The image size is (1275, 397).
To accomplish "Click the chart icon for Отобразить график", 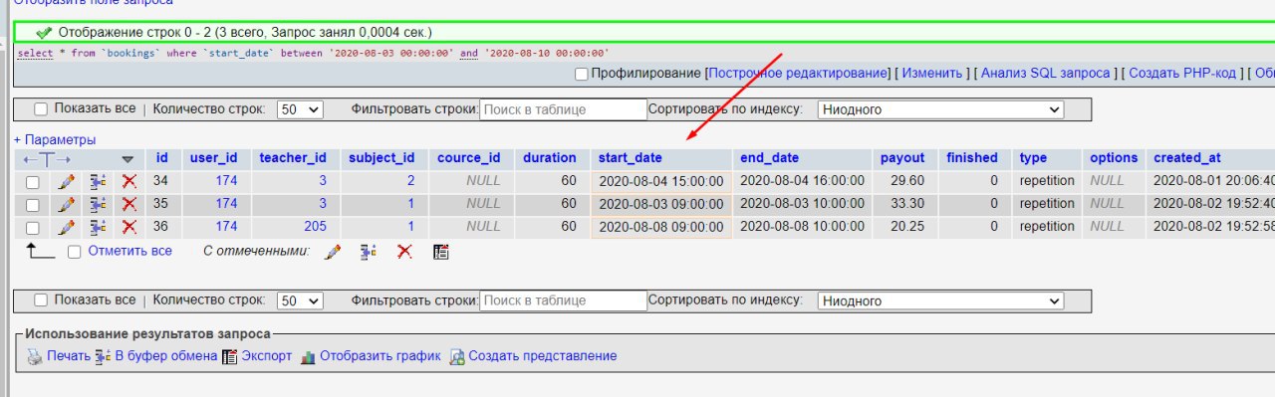I will (x=308, y=356).
